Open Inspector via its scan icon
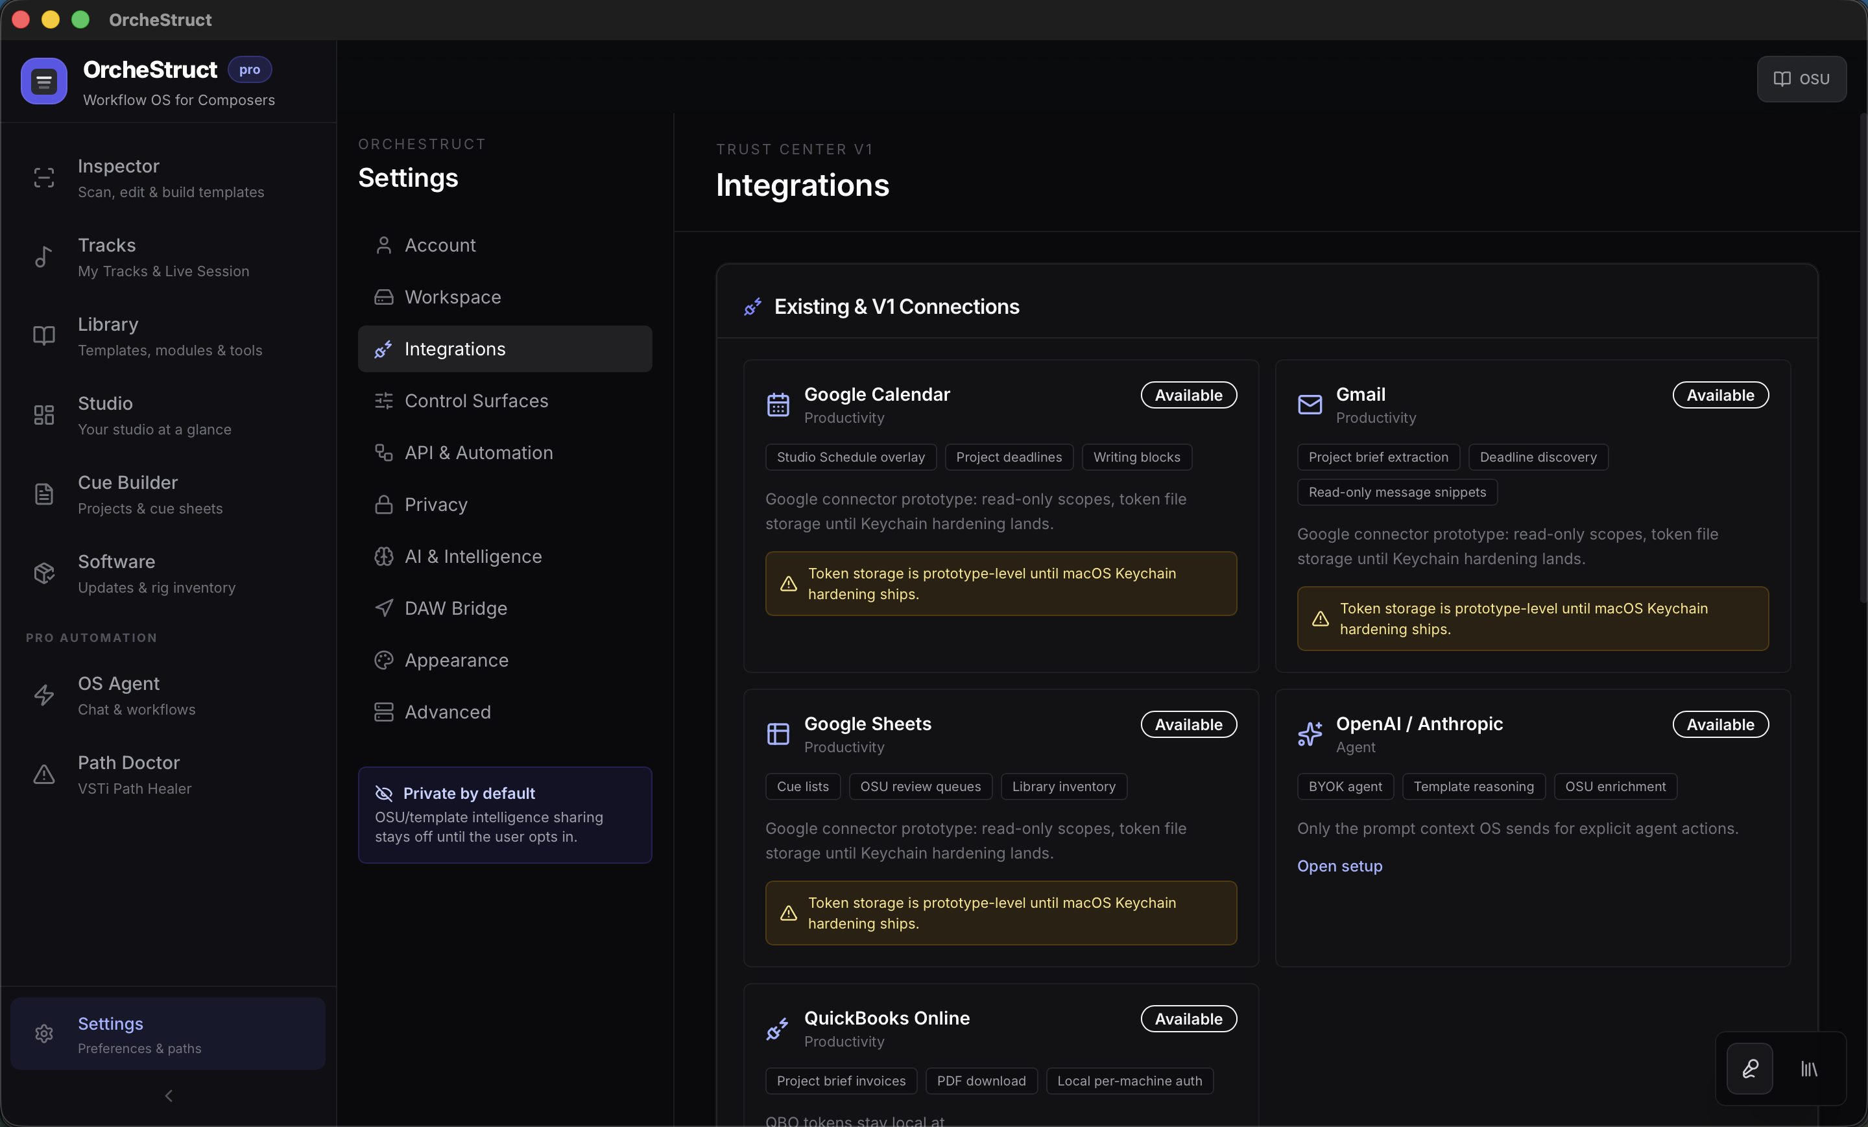 pyautogui.click(x=44, y=178)
